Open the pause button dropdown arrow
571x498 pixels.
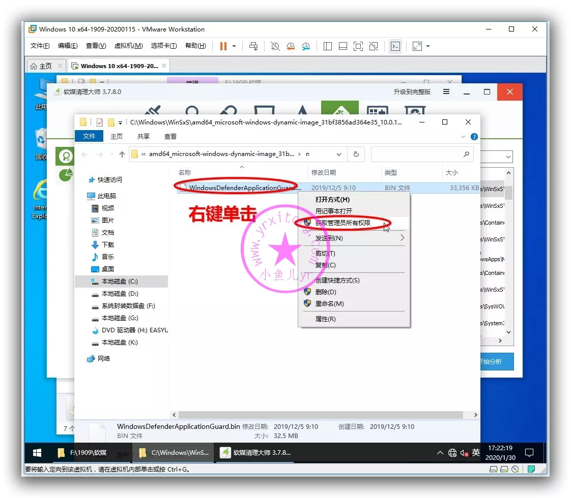(x=234, y=46)
